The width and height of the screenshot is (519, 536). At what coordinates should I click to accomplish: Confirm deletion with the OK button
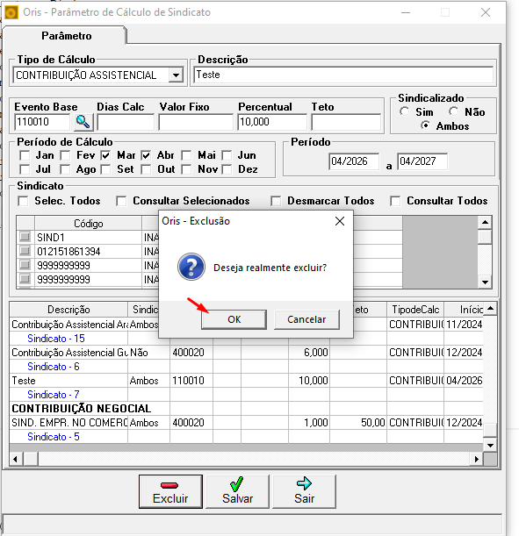[234, 319]
